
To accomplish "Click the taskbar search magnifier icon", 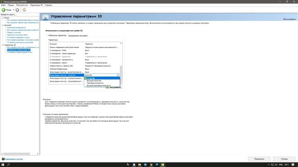I will tap(8, 165).
